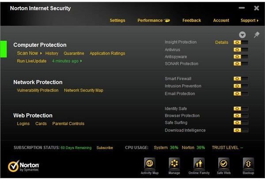Viewport: 265px width, 180px height.
Task: Expand the Support menu arrow
Action: (x=258, y=21)
